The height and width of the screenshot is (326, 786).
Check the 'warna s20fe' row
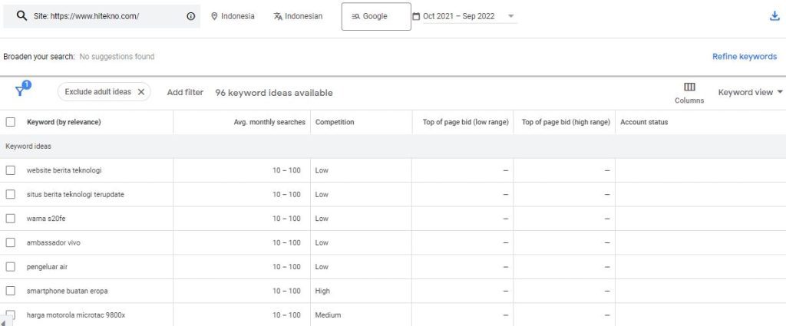(x=11, y=219)
